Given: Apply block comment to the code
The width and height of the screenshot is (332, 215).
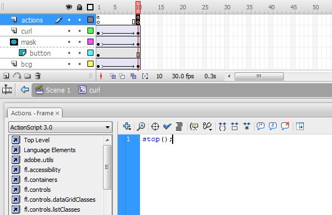Looking at the screenshot, I should [x=261, y=126].
